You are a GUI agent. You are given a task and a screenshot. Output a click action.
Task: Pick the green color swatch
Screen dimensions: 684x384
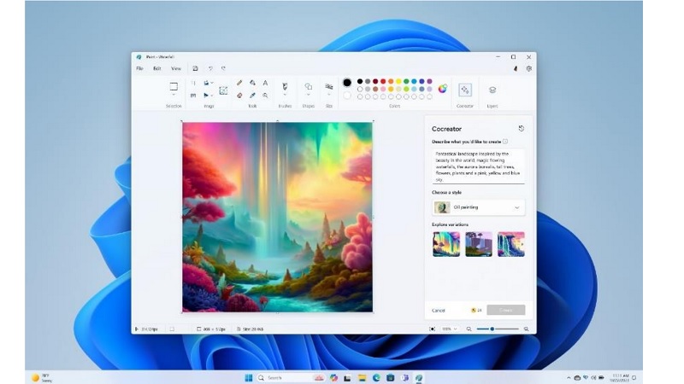point(406,81)
